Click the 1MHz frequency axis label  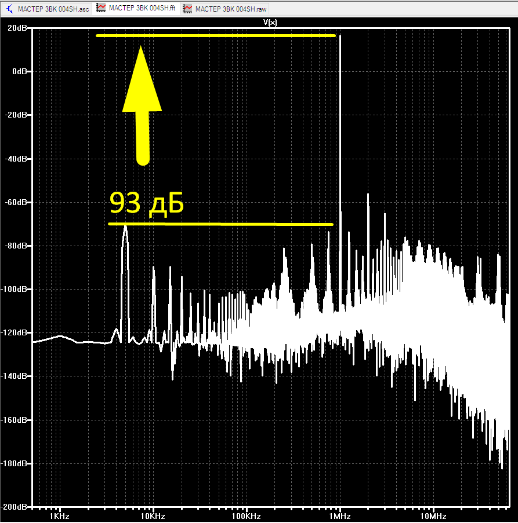(340, 516)
